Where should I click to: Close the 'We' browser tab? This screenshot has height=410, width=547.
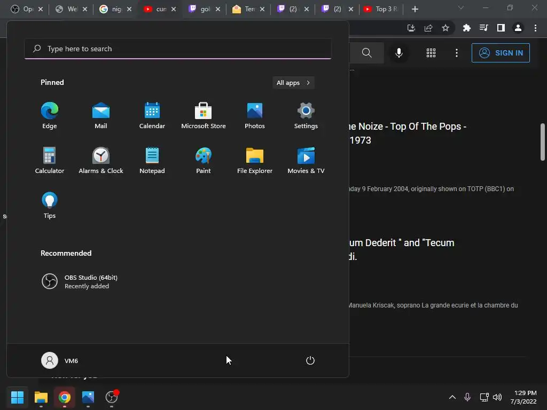point(85,9)
